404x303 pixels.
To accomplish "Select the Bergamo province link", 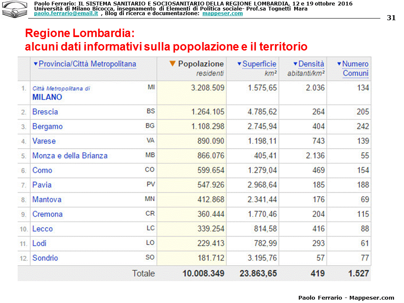I will [x=47, y=127].
